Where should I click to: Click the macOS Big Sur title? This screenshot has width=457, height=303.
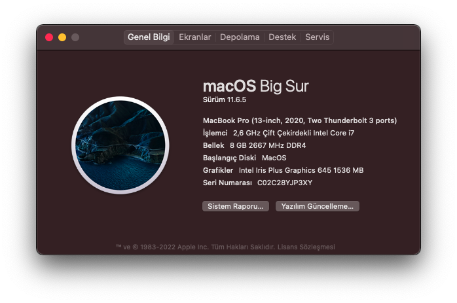pyautogui.click(x=255, y=86)
